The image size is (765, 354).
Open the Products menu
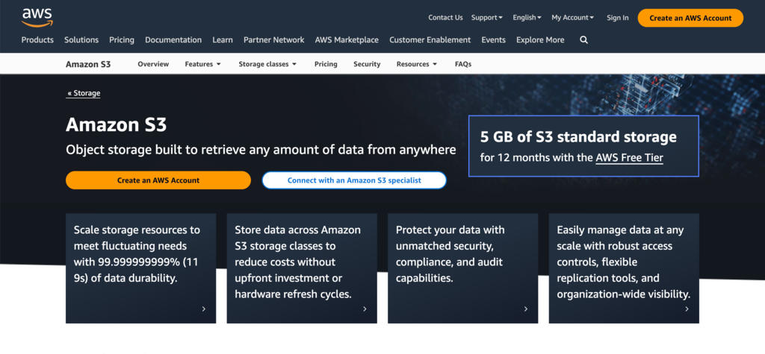coord(37,40)
